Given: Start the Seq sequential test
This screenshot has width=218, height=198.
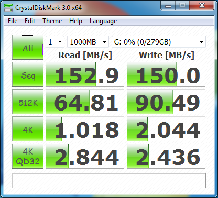Looking at the screenshot, I should (28, 74).
